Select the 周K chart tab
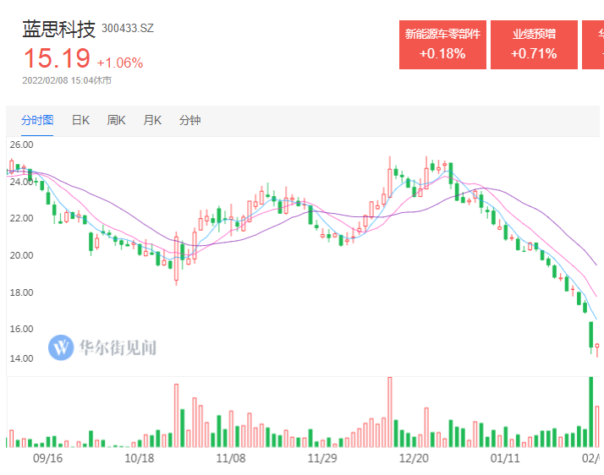Viewport: 604px width, 475px height. point(116,120)
